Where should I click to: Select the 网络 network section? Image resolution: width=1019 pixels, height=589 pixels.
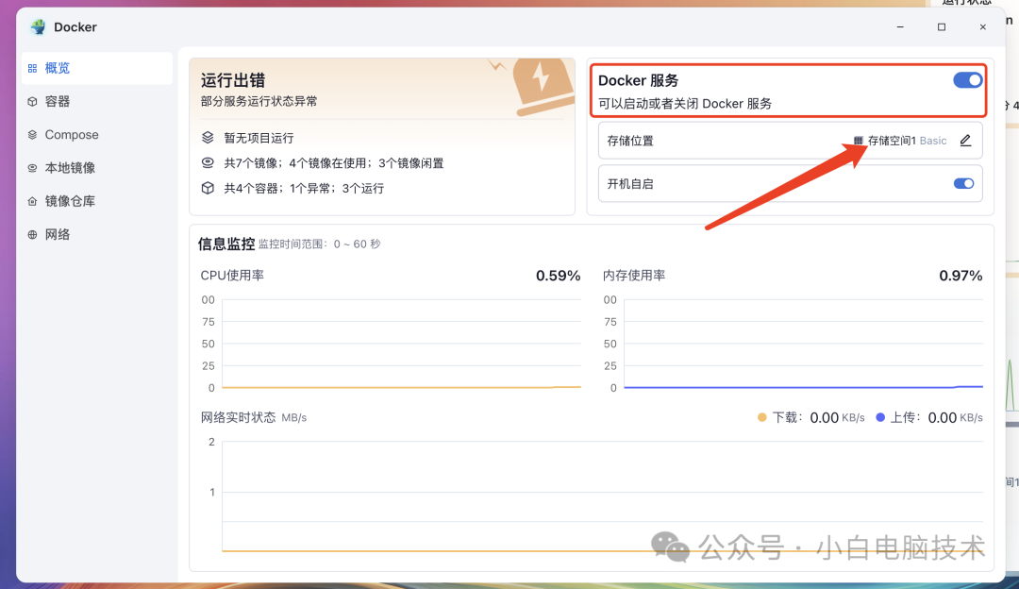point(97,234)
